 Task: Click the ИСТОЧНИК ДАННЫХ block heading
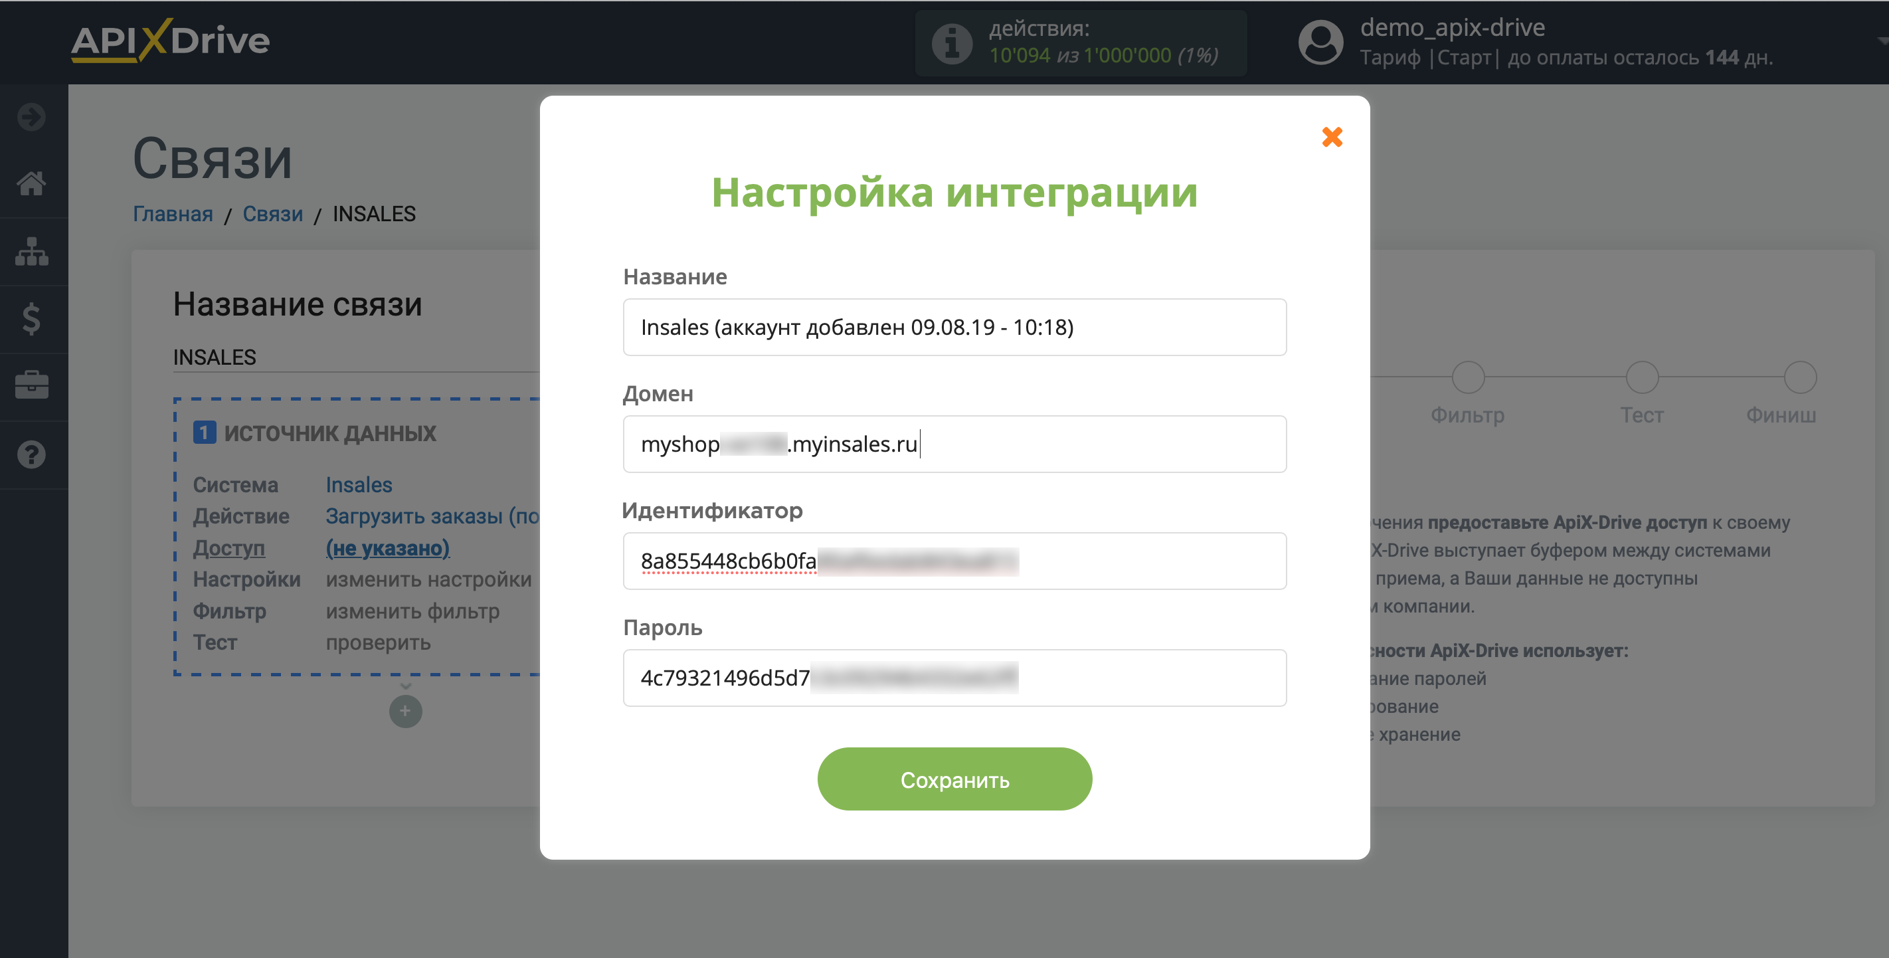tap(330, 432)
